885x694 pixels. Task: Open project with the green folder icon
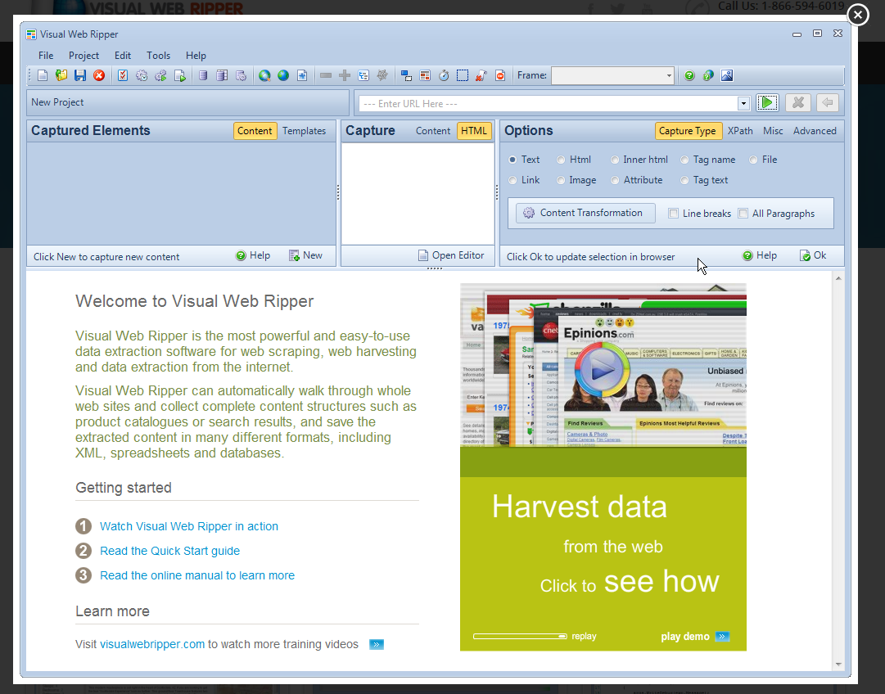(61, 75)
